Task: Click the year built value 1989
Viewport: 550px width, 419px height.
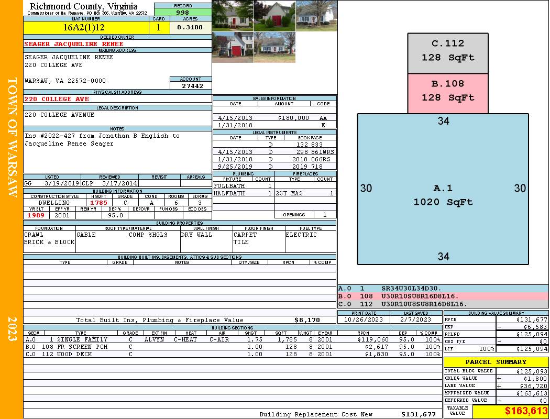Action: coord(36,215)
